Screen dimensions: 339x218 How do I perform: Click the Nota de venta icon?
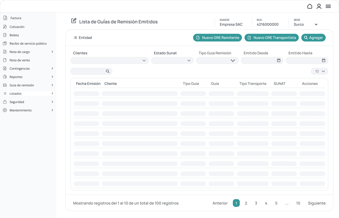click(x=5, y=60)
